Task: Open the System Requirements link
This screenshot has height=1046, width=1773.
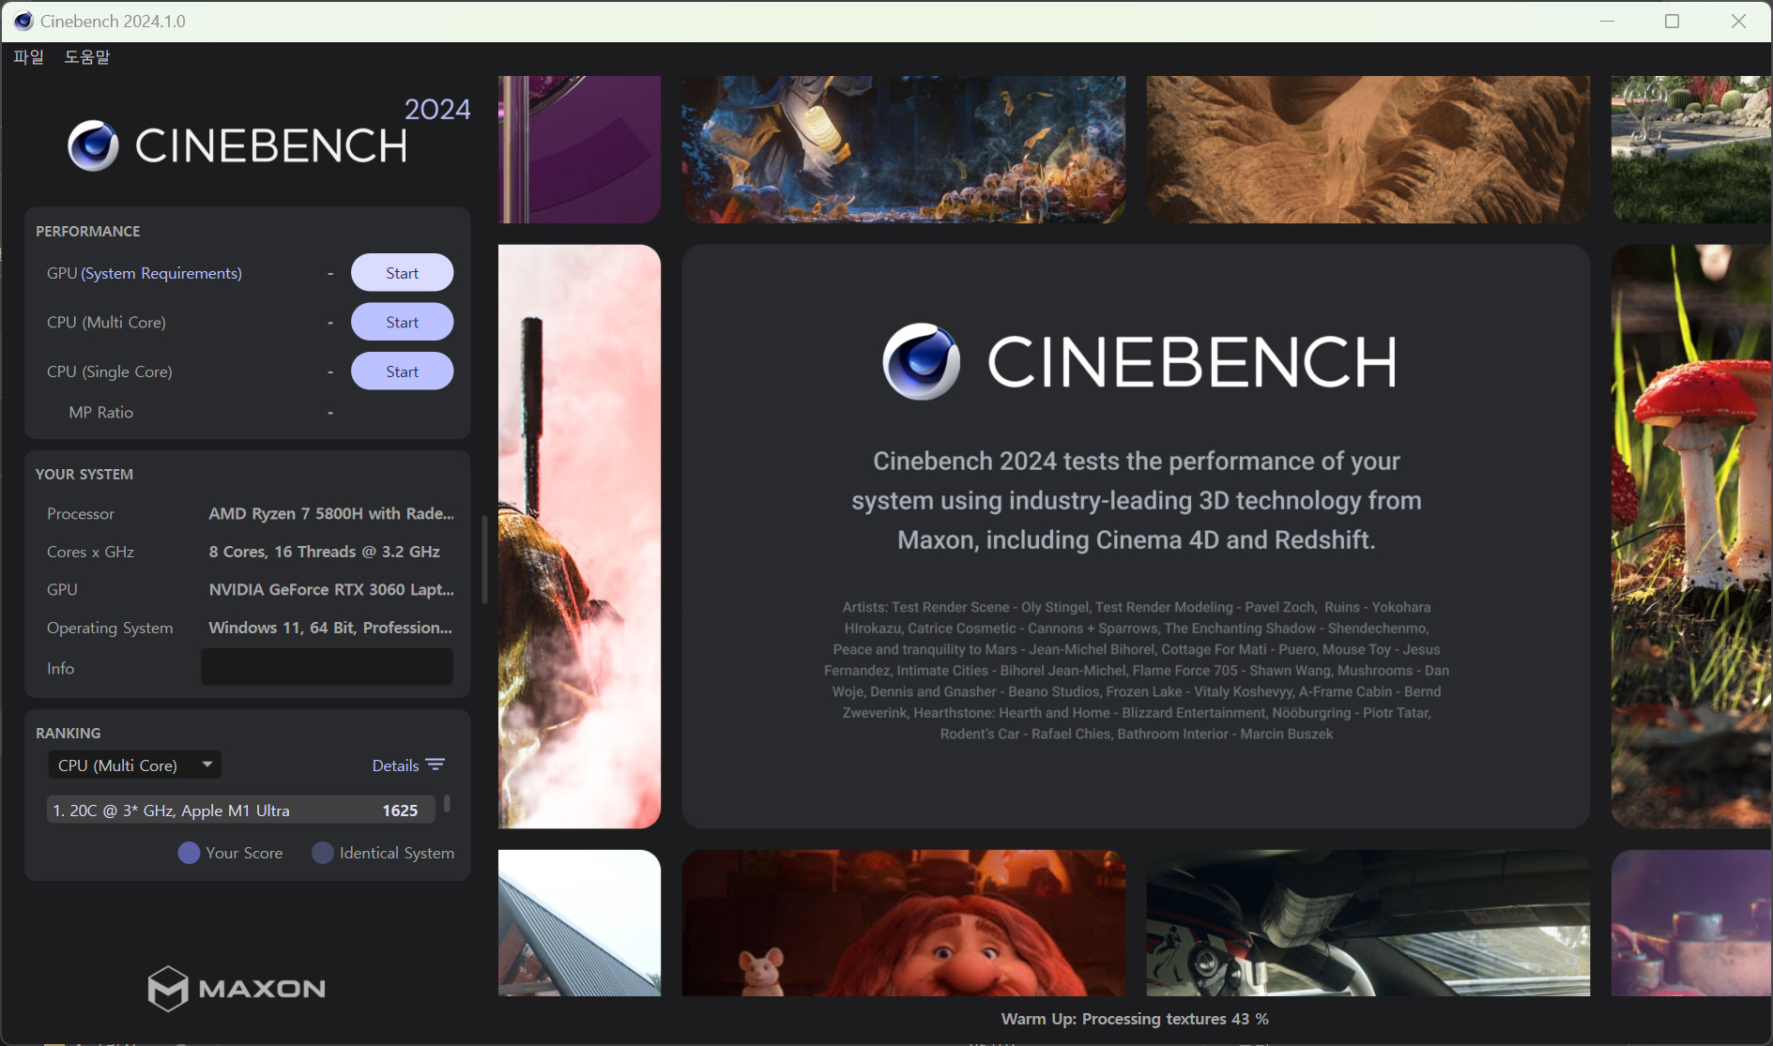Action: coord(161,273)
